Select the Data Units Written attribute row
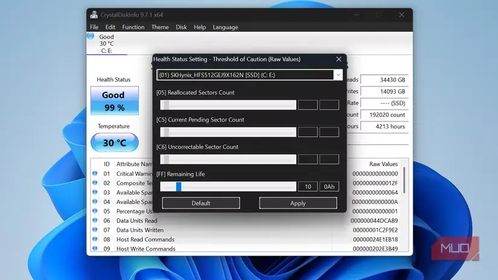This screenshot has height=280, width=498. pyautogui.click(x=247, y=230)
